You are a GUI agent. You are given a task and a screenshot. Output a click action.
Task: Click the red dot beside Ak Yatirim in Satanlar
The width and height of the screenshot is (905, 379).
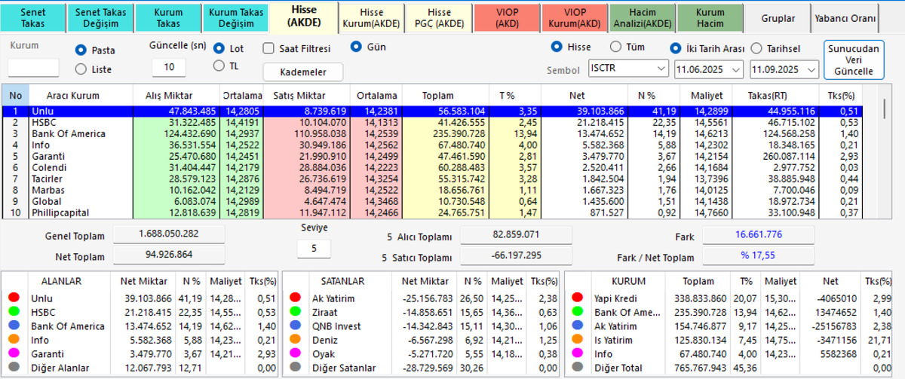294,298
